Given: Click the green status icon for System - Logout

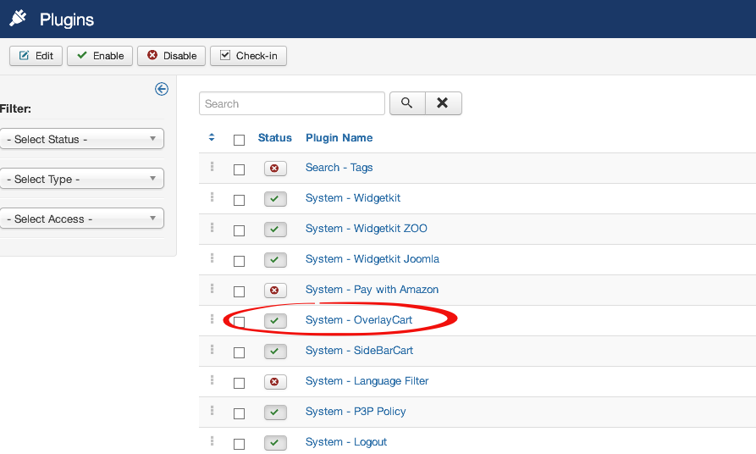Looking at the screenshot, I should (x=274, y=443).
